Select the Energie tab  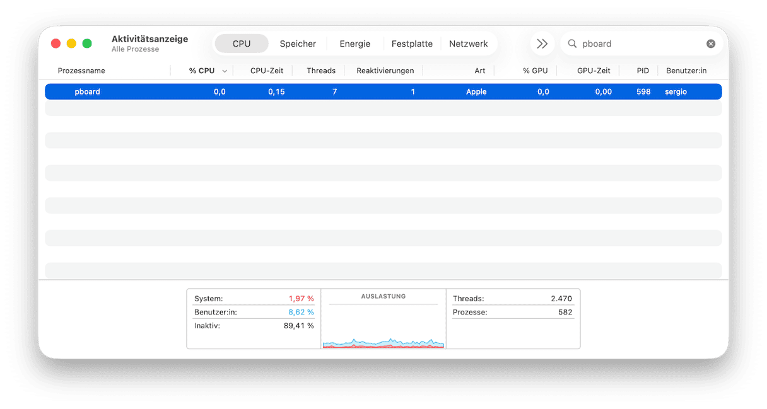coord(354,44)
